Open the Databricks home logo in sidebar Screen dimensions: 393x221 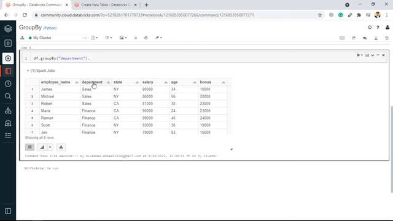[x=8, y=29]
